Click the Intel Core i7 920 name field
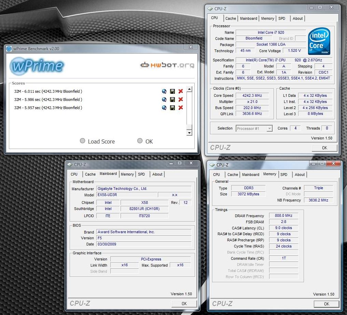Viewport: 347px width, 315px height. pos(271,32)
